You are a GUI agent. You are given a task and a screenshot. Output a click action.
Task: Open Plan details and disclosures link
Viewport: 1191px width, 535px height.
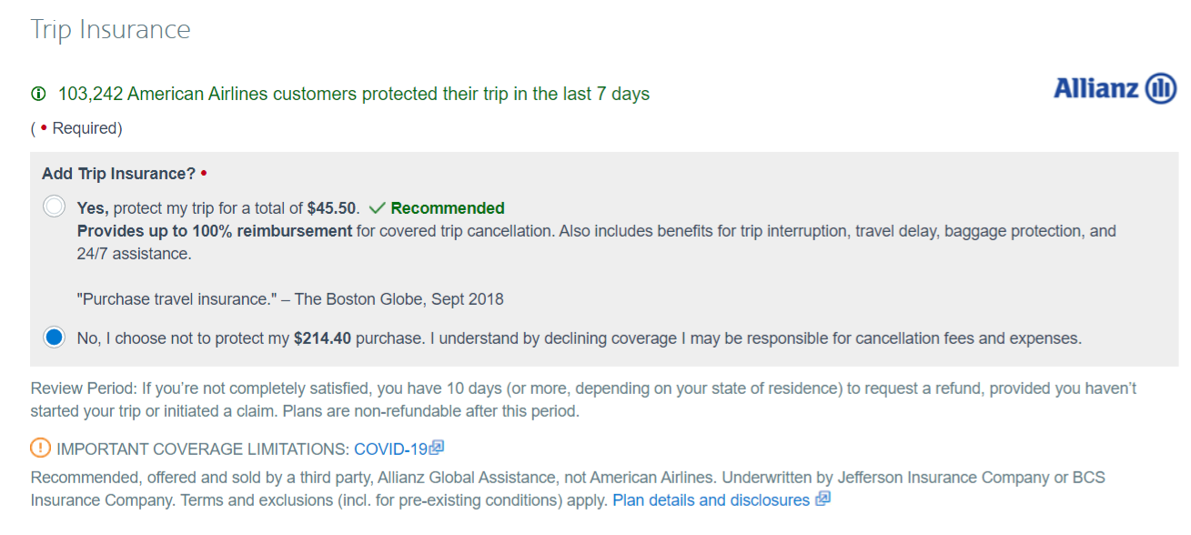click(x=711, y=500)
